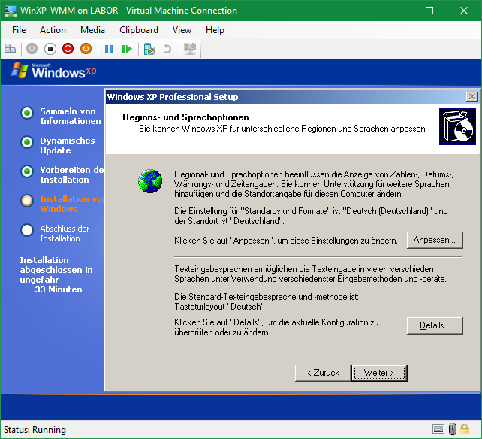Click the Enhanced Session toolbar icon
The image size is (482, 439).
[190, 49]
